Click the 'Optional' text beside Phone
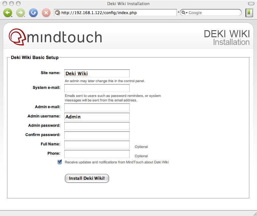This screenshot has height=216, width=257. [141, 156]
